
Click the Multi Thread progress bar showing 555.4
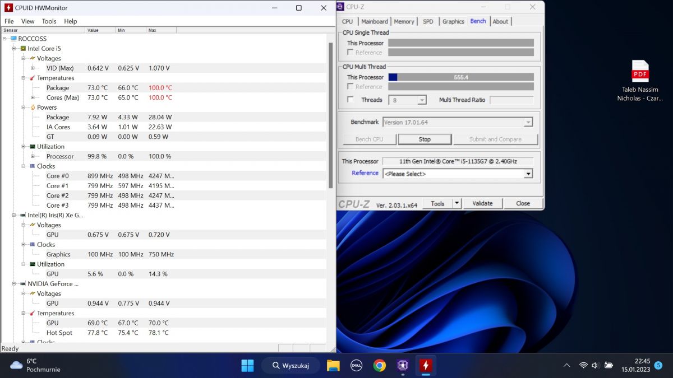[x=461, y=77]
